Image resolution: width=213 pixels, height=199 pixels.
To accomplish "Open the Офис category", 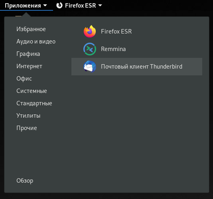I will [x=24, y=79].
